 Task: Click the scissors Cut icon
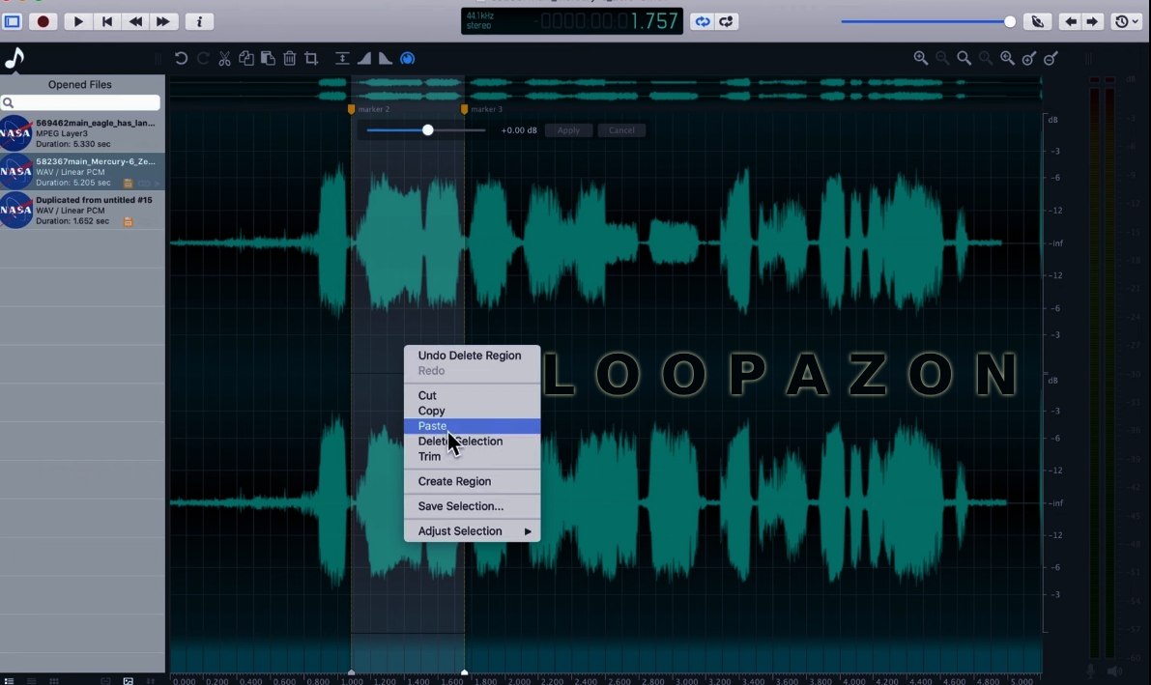coord(224,58)
